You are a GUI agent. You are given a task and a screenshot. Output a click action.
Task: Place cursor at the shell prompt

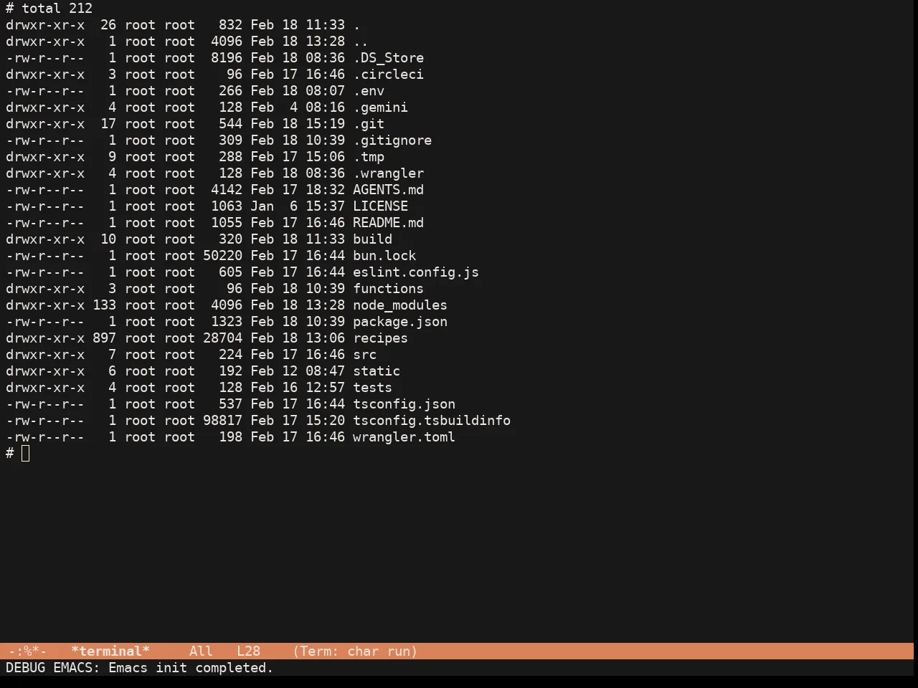[x=26, y=454]
